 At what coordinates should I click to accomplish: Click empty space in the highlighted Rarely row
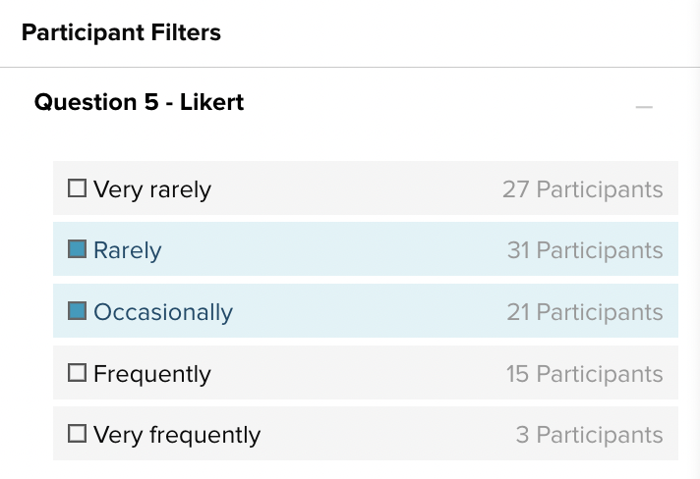334,250
